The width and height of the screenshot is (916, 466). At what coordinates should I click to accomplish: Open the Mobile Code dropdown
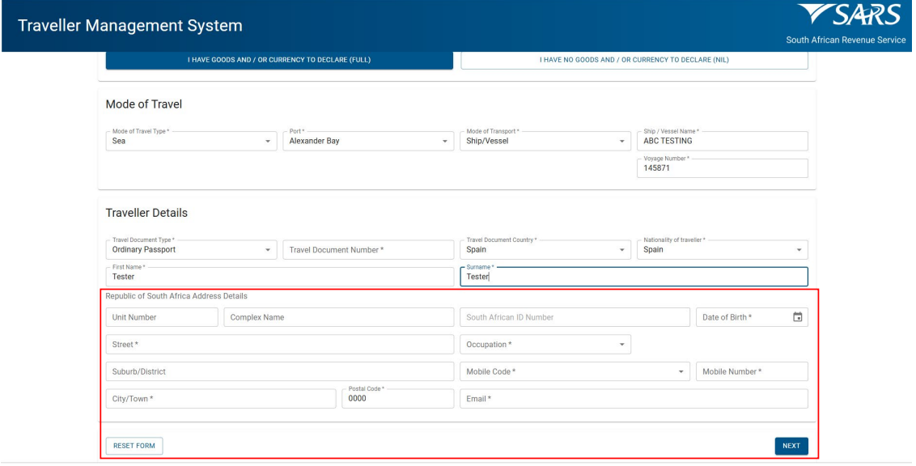(x=575, y=372)
